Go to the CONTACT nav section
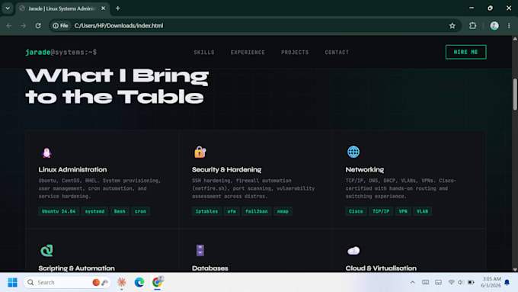The height and width of the screenshot is (292, 518). 337,53
